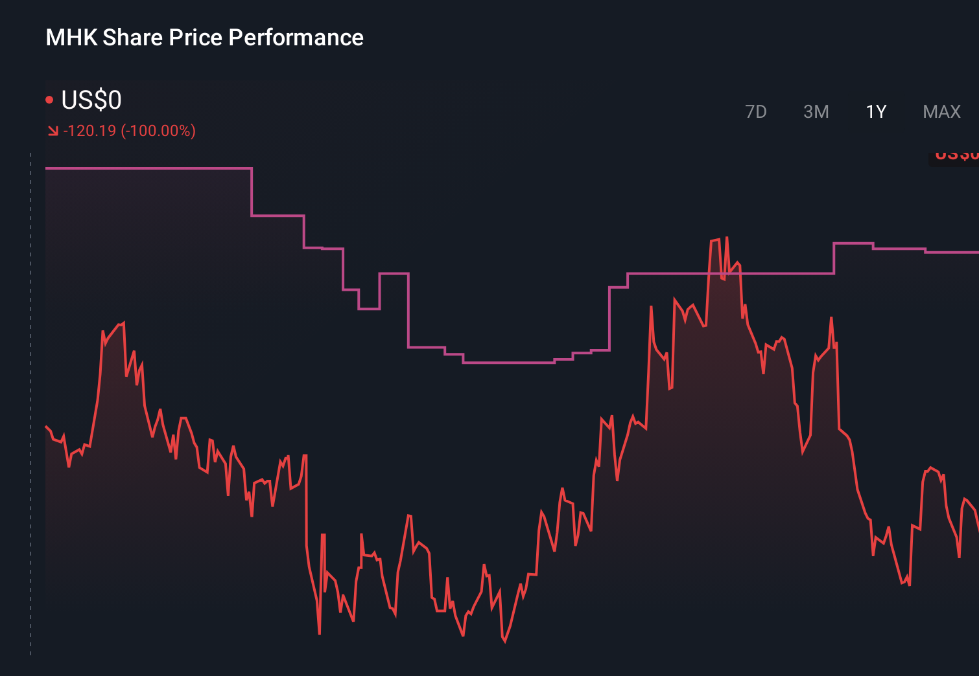Image resolution: width=979 pixels, height=676 pixels.
Task: Select the 1Y time range
Action: 875,111
